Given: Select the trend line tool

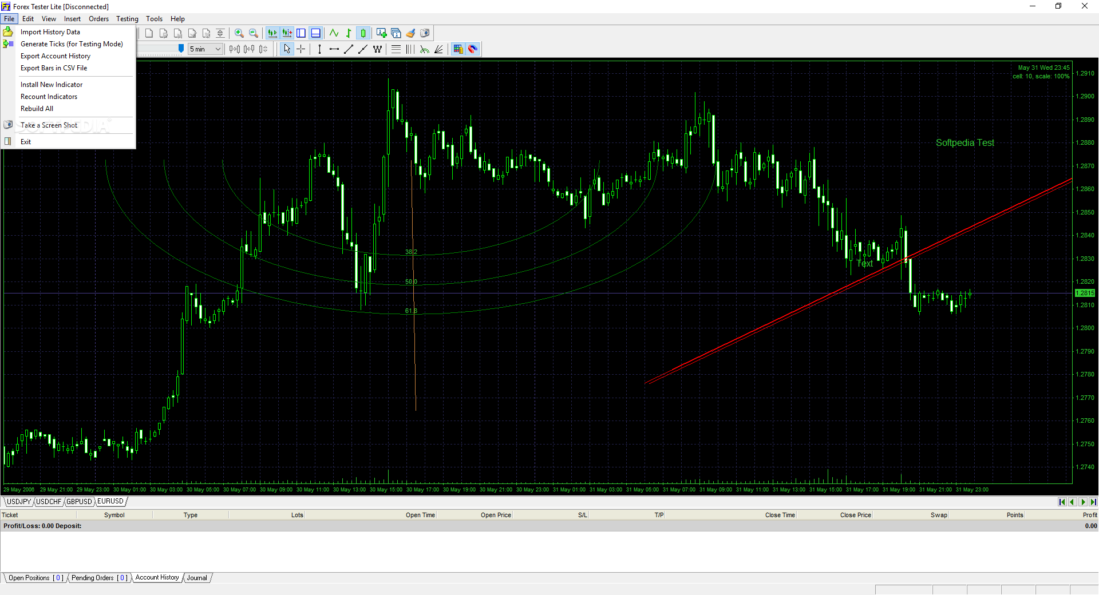Looking at the screenshot, I should 349,49.
